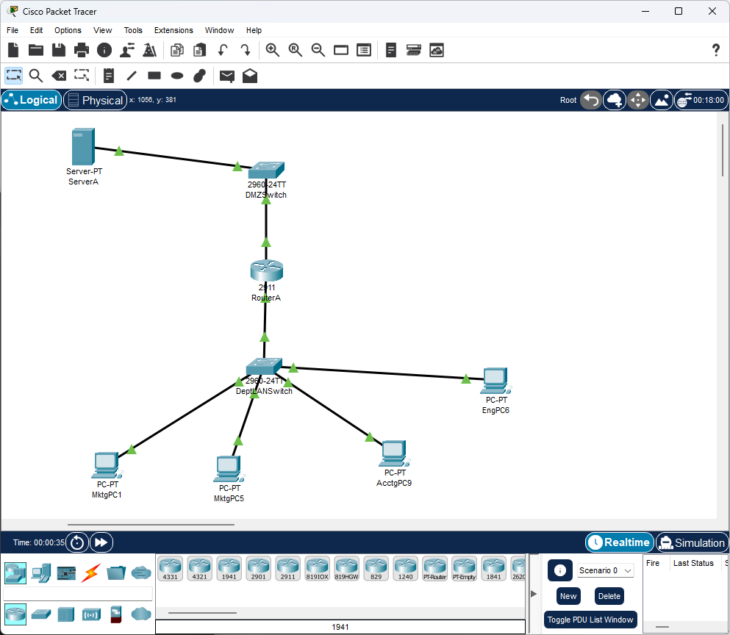Switch to Simulation mode
The height and width of the screenshot is (635, 730).
click(x=692, y=542)
